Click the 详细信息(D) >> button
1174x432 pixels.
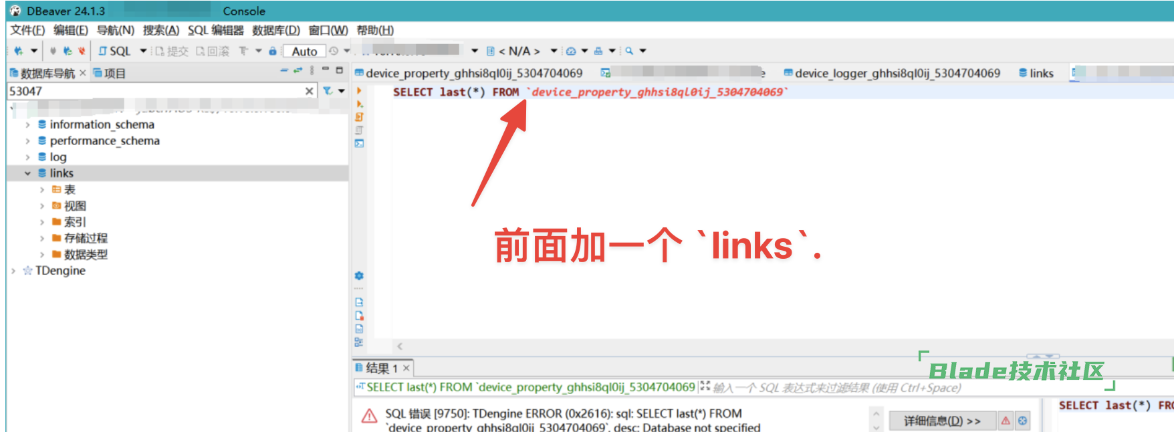[941, 421]
